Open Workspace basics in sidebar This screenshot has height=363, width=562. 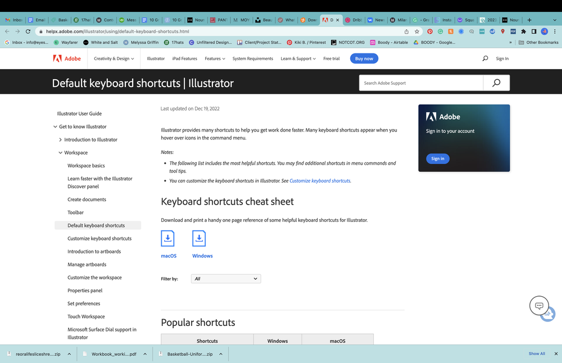pyautogui.click(x=86, y=166)
